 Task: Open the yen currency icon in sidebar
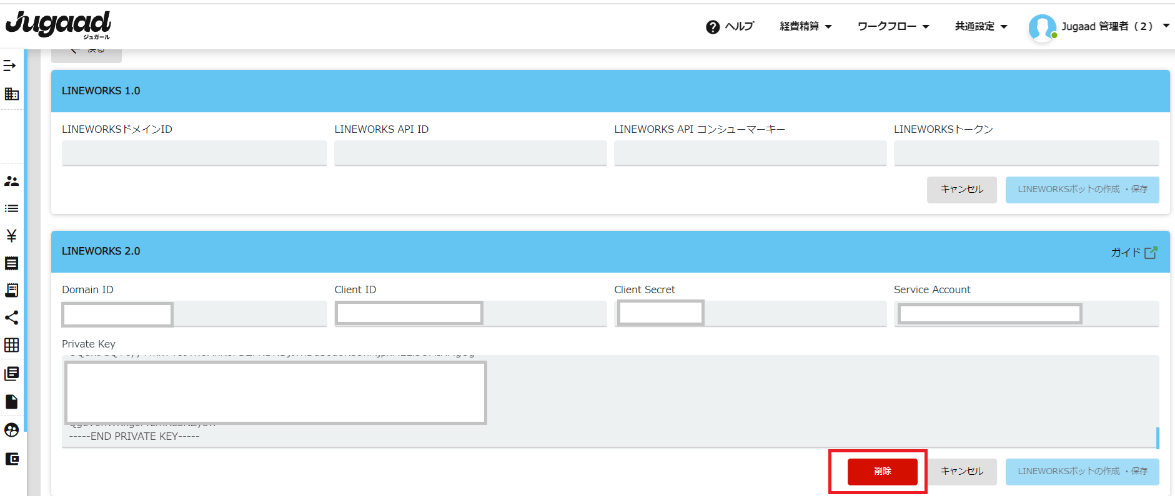point(11,235)
